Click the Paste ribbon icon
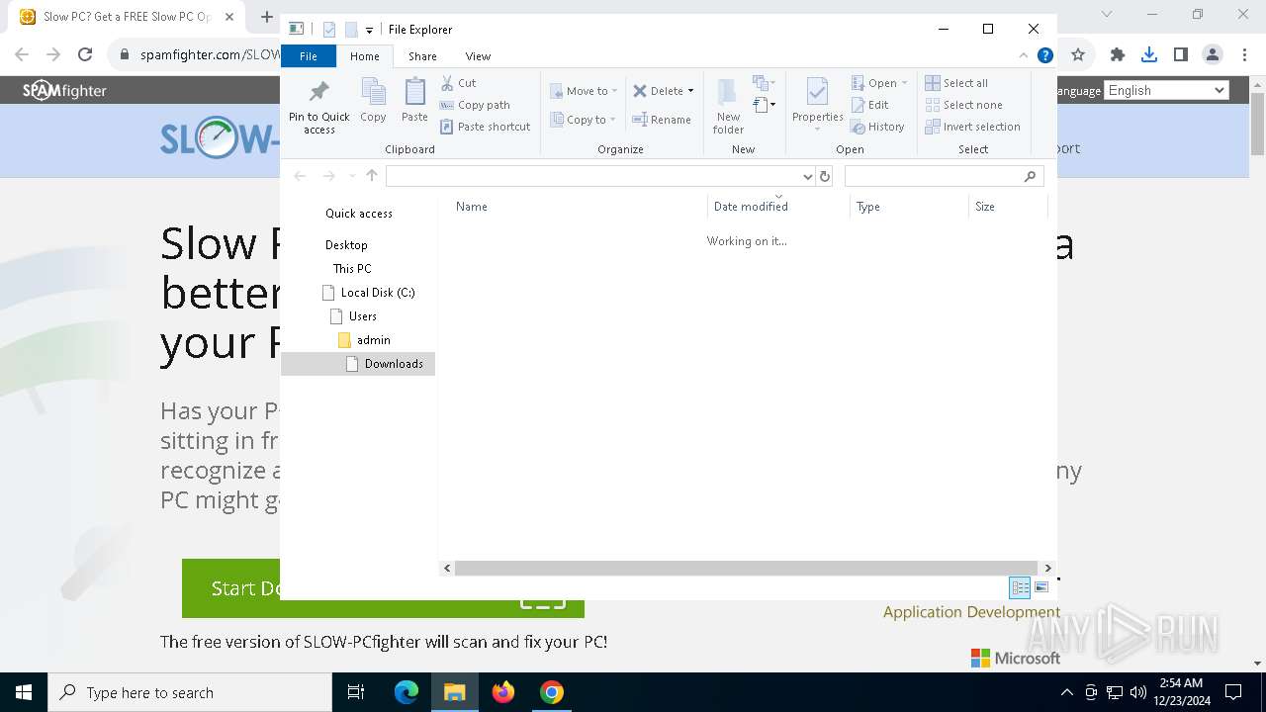The height and width of the screenshot is (712, 1266). [x=414, y=101]
